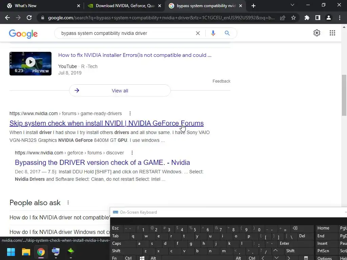Image resolution: width=347 pixels, height=260 pixels.
Task: Toggle the Chrome side panel icon
Action: 318,18
